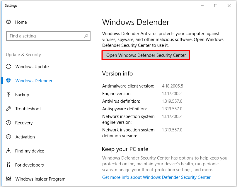Click the Find my device person icon
Viewport: 237px width, 187px height.
click(8, 151)
